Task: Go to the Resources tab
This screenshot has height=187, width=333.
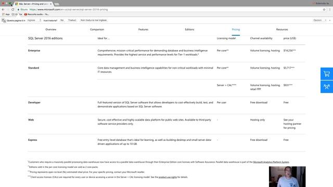Action: click(x=282, y=30)
